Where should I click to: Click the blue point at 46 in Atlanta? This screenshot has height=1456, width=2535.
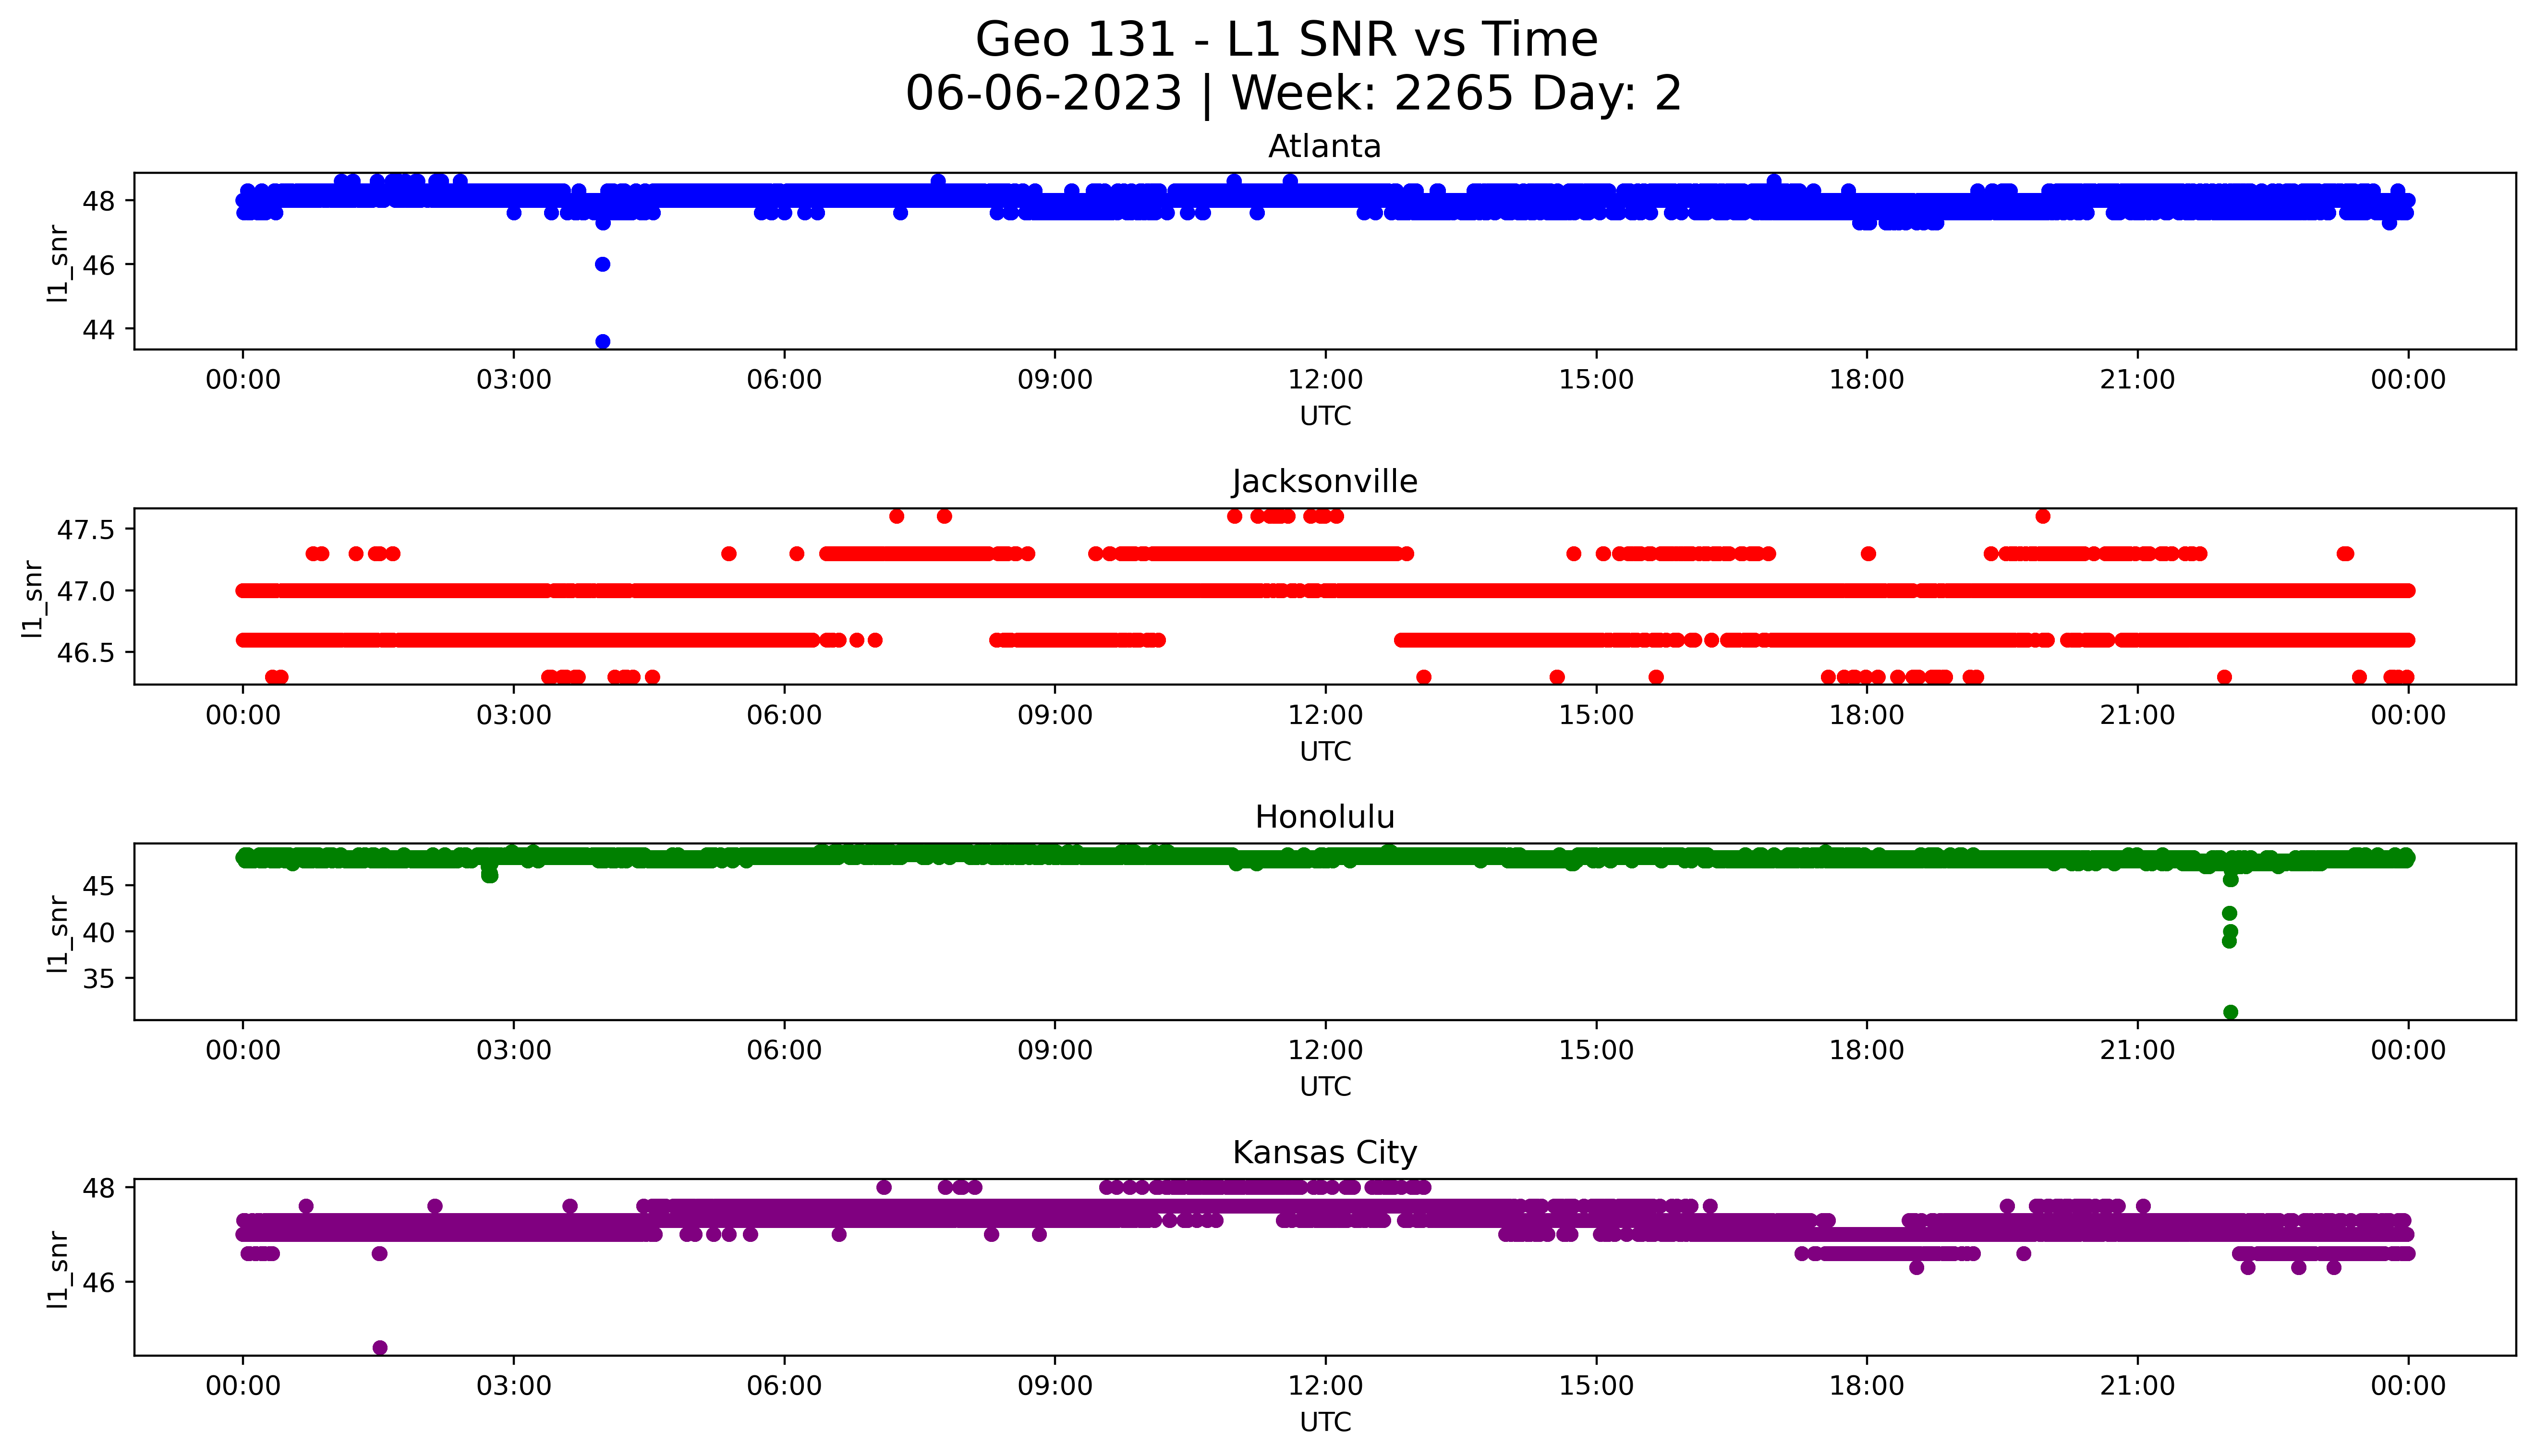(602, 264)
